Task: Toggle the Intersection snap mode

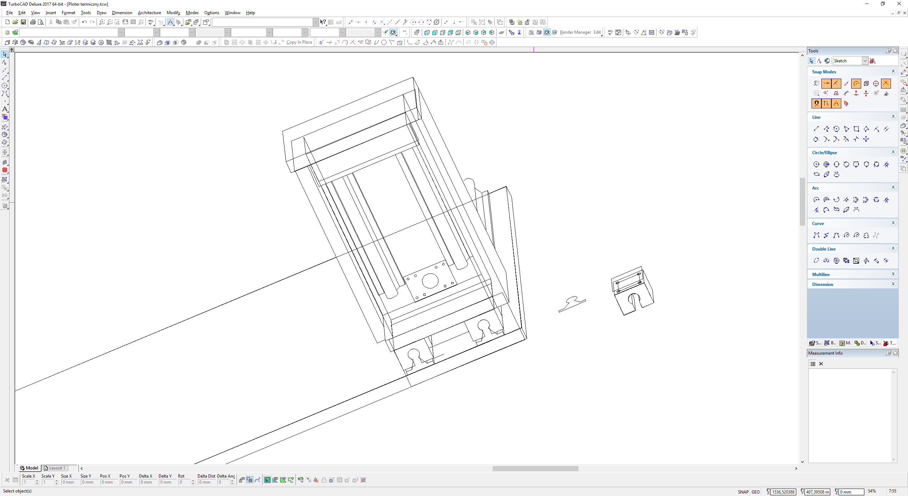Action: [886, 83]
